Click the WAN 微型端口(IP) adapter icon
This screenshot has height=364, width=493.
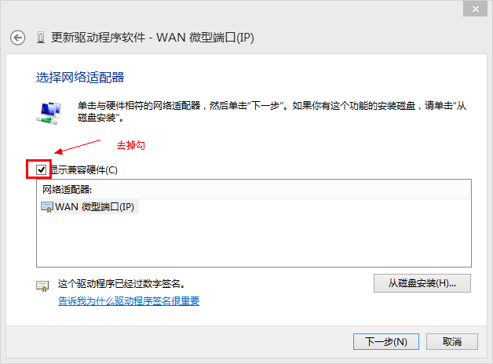coord(47,207)
